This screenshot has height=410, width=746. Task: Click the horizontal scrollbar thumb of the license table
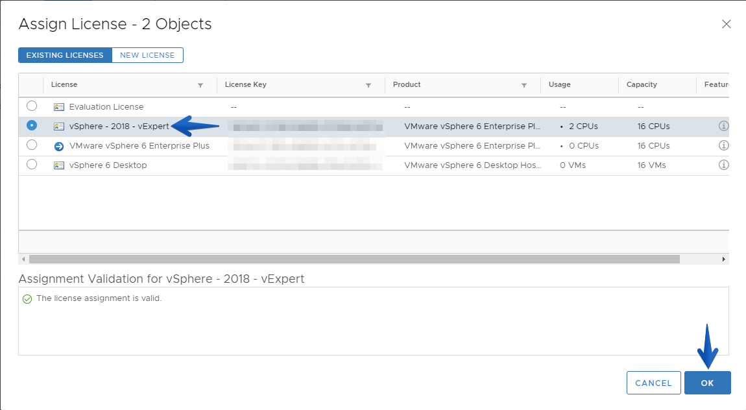pos(354,259)
